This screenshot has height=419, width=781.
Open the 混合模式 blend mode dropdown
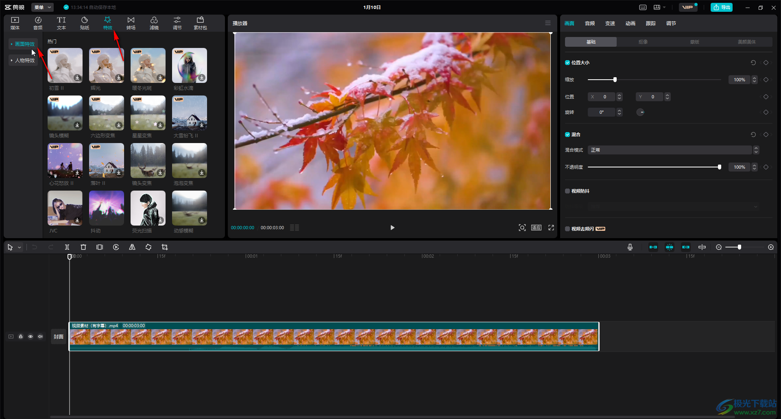[x=674, y=150]
